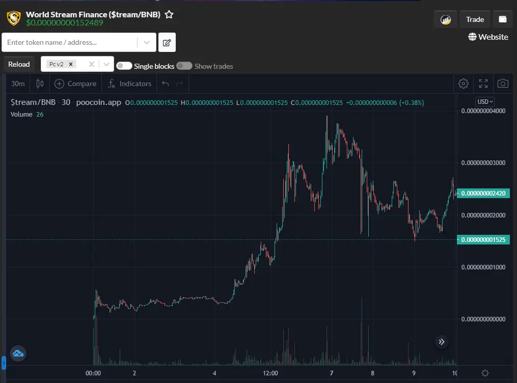Toggle Single blocks switch
This screenshot has width=517, height=383.
124,66
